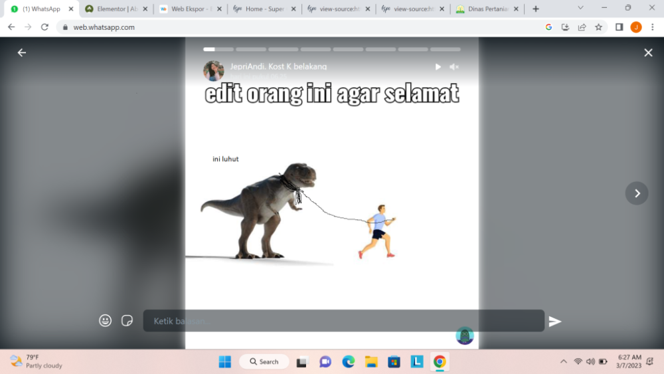Open the emoji picker

pyautogui.click(x=106, y=321)
